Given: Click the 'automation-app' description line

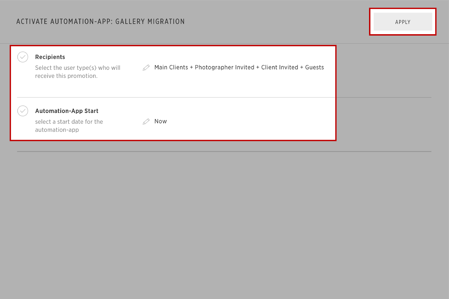Looking at the screenshot, I should tap(57, 130).
